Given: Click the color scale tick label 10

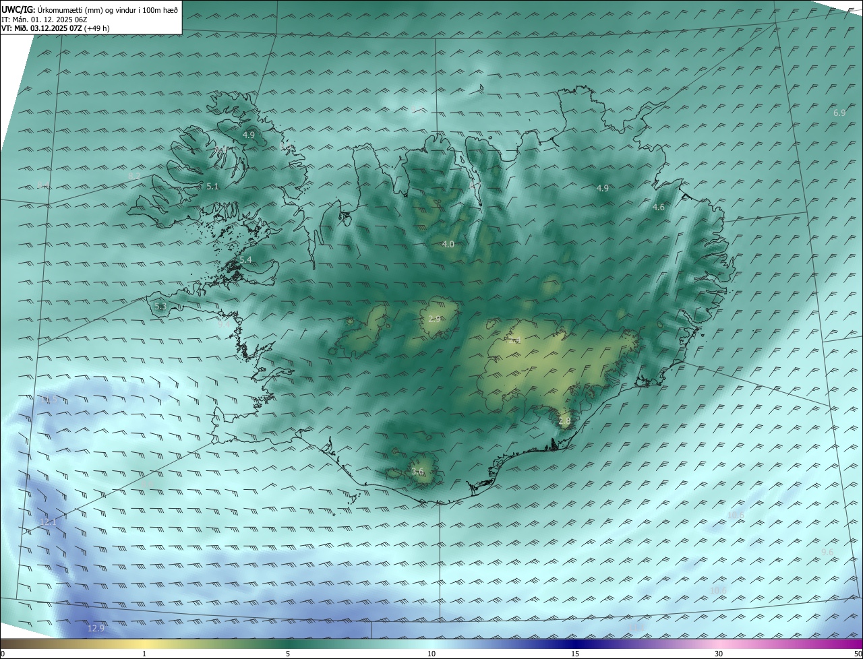Looking at the screenshot, I should 431,654.
